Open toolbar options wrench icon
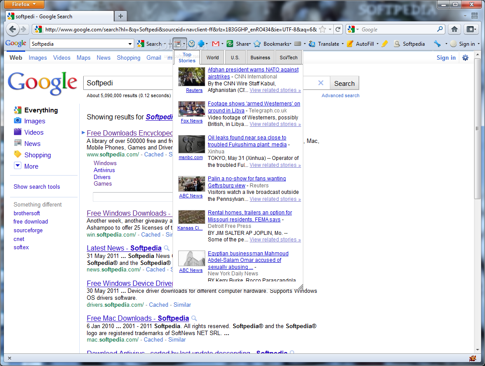 click(437, 44)
